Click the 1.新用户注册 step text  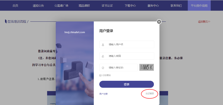click(47, 79)
